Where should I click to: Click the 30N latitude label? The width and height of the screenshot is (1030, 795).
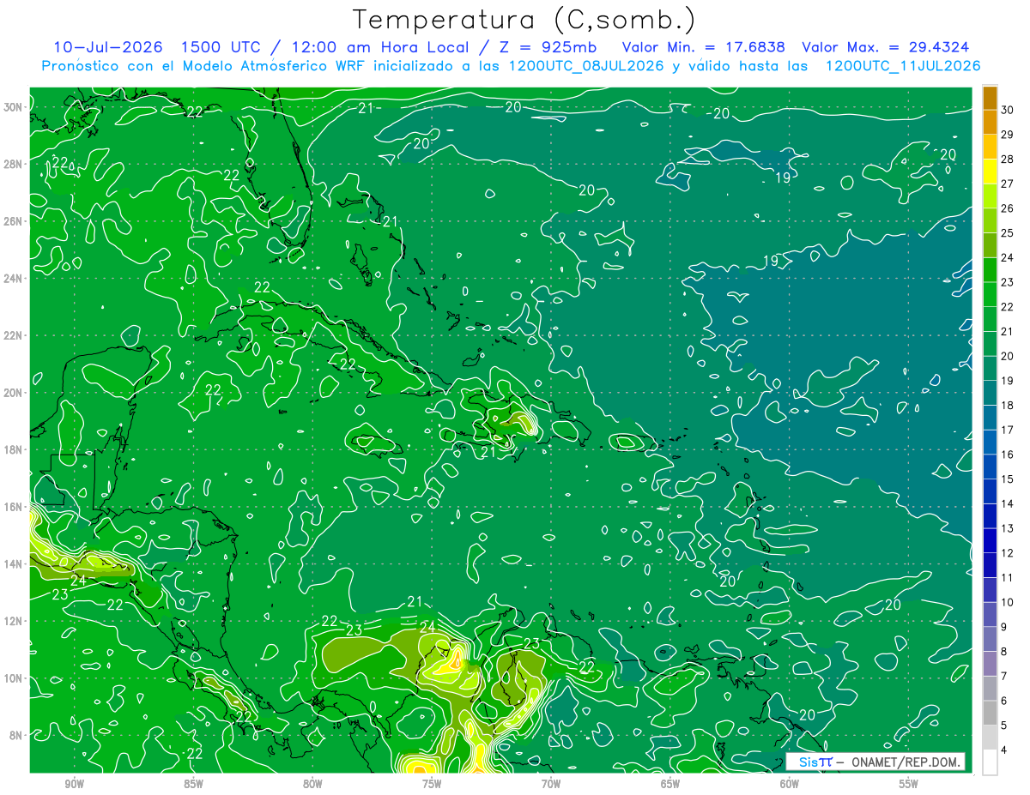click(x=15, y=106)
